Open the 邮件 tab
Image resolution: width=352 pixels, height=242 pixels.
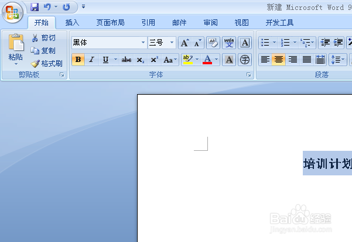pos(179,23)
